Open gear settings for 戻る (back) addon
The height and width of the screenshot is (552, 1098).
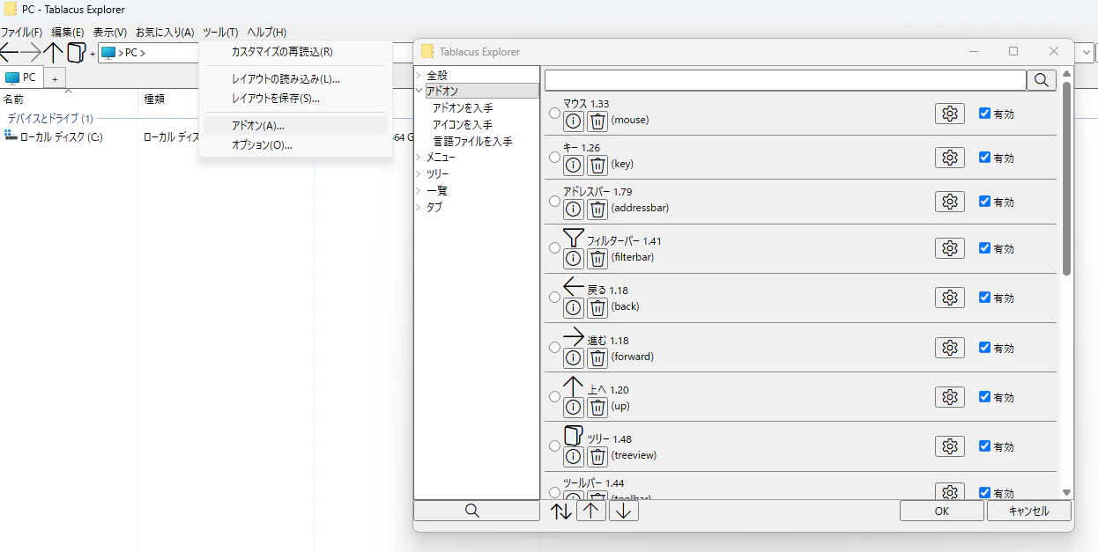pos(950,298)
